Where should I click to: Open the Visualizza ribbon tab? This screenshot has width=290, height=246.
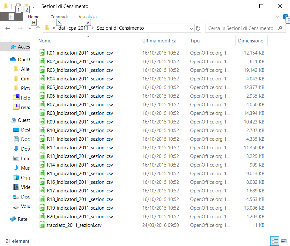point(87,17)
